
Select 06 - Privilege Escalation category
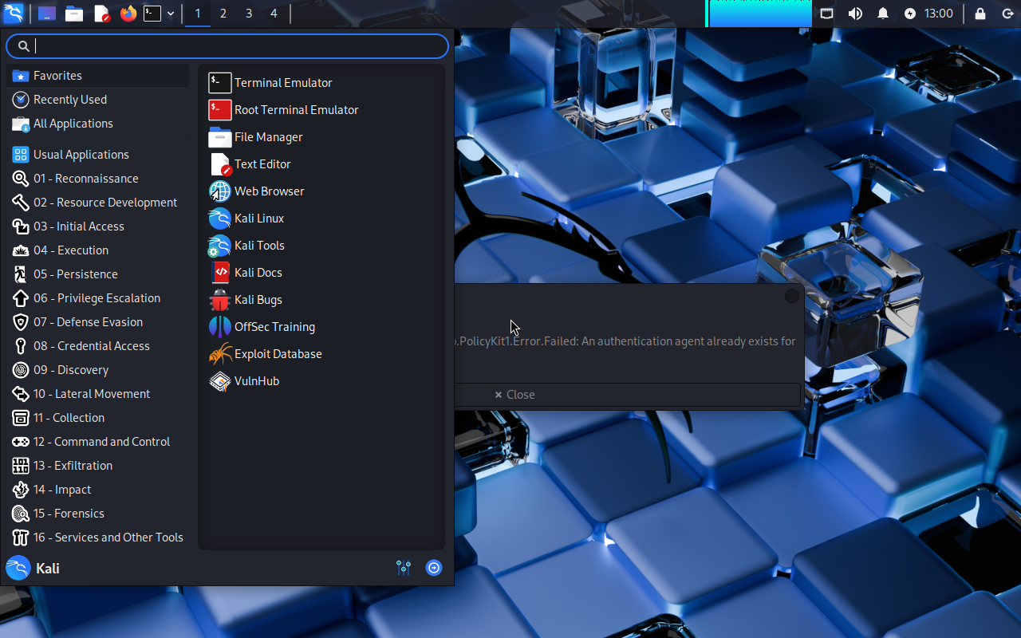pos(97,298)
